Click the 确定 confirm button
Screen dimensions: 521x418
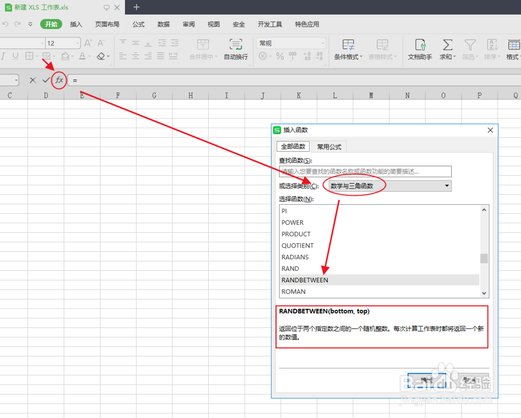click(427, 380)
